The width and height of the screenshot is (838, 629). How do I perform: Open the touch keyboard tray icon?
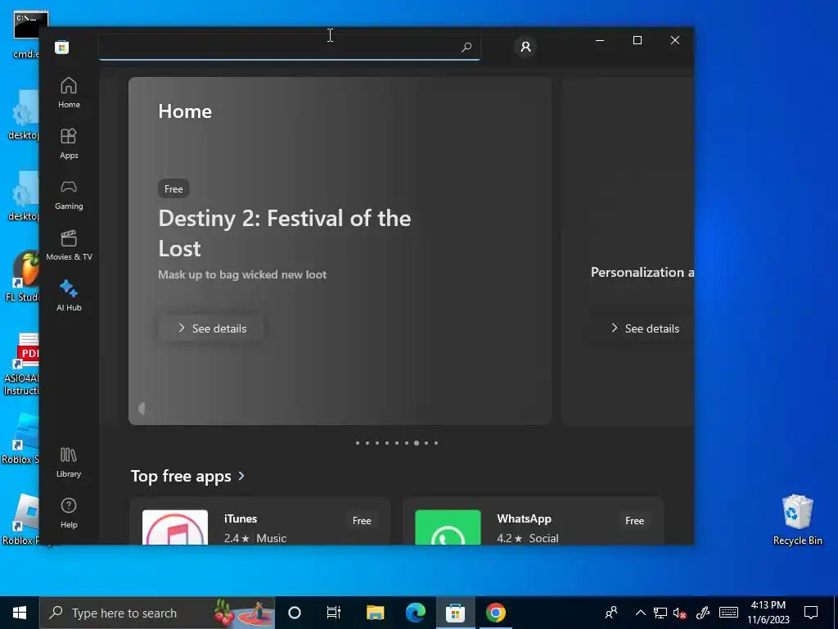point(728,613)
